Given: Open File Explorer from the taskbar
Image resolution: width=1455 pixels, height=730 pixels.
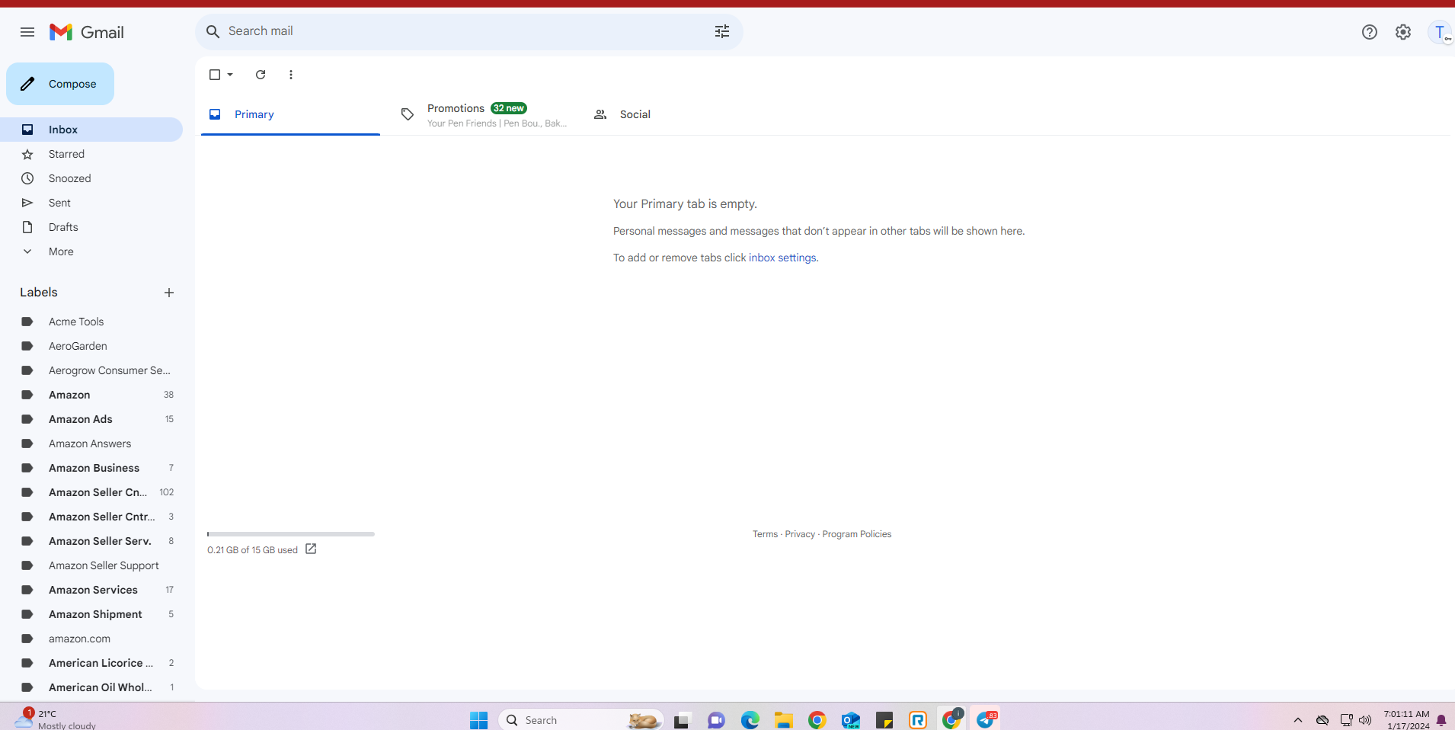Looking at the screenshot, I should [784, 720].
